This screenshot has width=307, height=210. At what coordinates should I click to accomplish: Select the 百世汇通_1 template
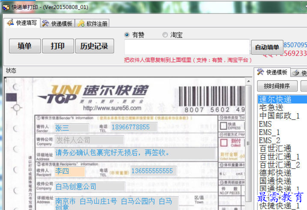click(x=282, y=157)
